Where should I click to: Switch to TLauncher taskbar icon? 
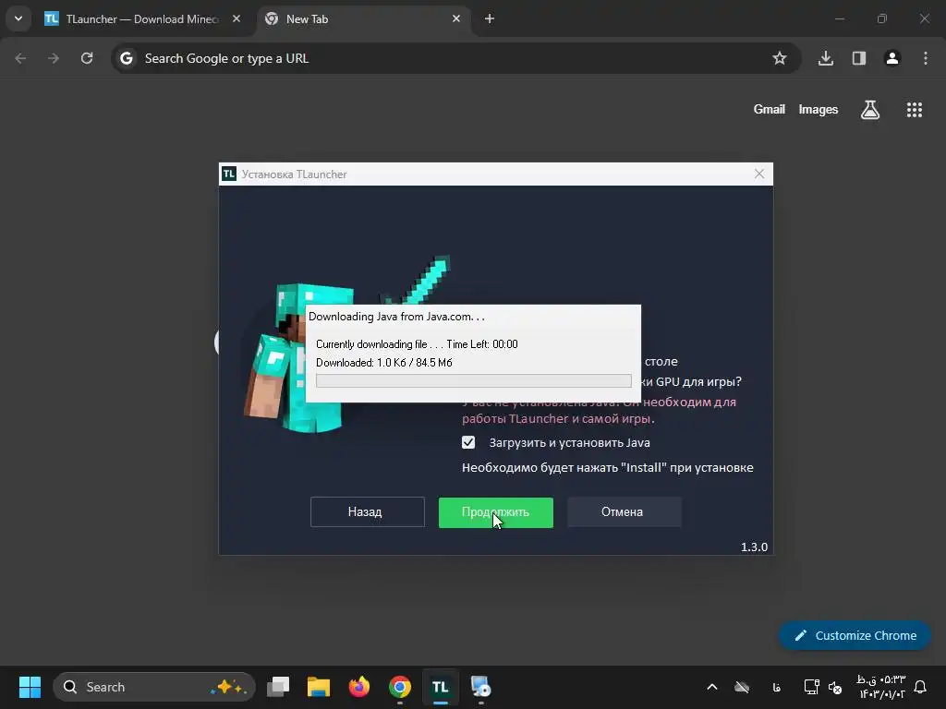pos(440,687)
